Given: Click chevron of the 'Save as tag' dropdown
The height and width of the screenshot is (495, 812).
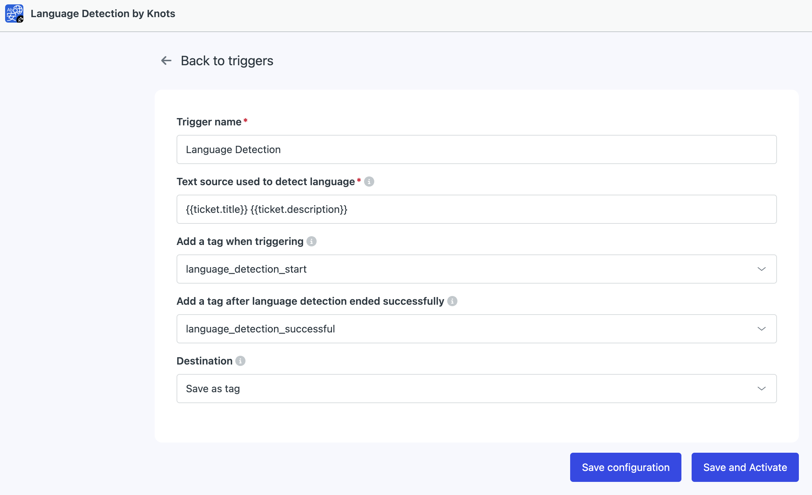Looking at the screenshot, I should coord(761,389).
